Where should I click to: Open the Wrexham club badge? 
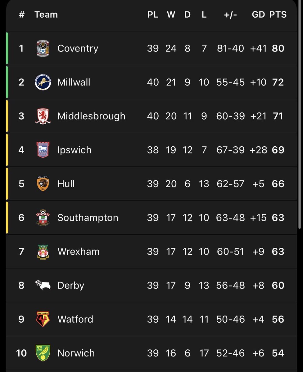pos(43,251)
